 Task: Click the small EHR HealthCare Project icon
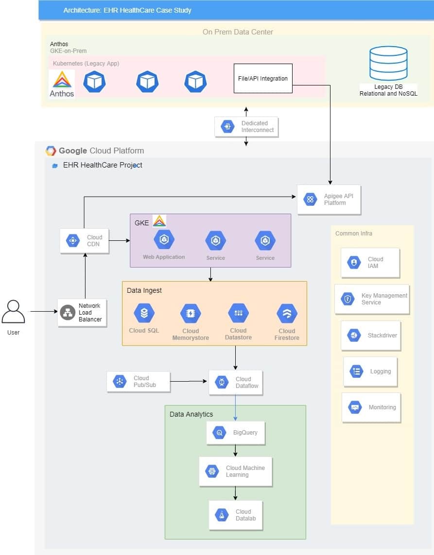(x=55, y=166)
